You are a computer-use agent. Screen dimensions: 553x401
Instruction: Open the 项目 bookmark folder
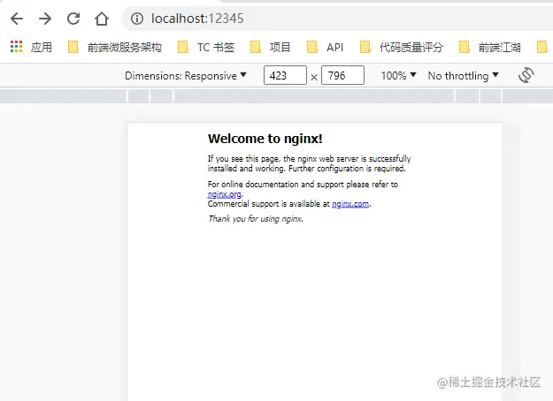270,47
